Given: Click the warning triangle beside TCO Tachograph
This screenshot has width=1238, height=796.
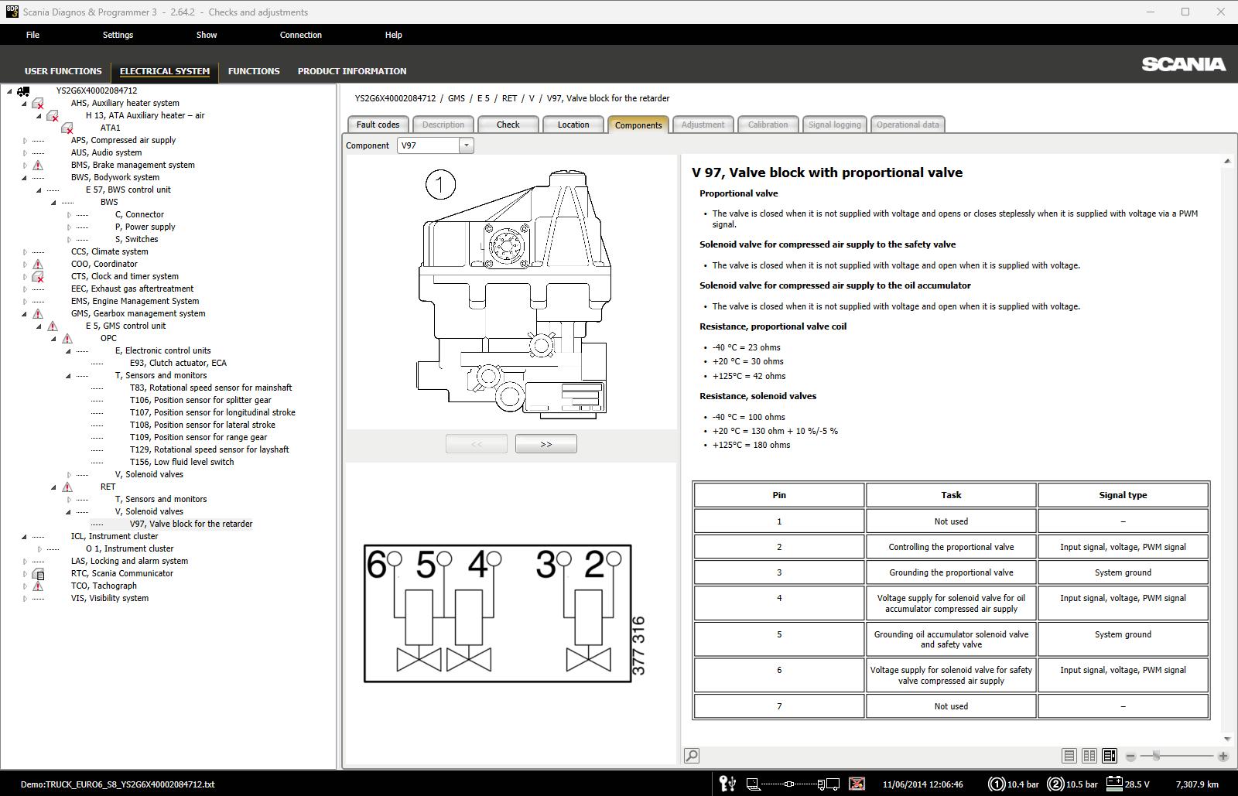Looking at the screenshot, I should click(37, 586).
